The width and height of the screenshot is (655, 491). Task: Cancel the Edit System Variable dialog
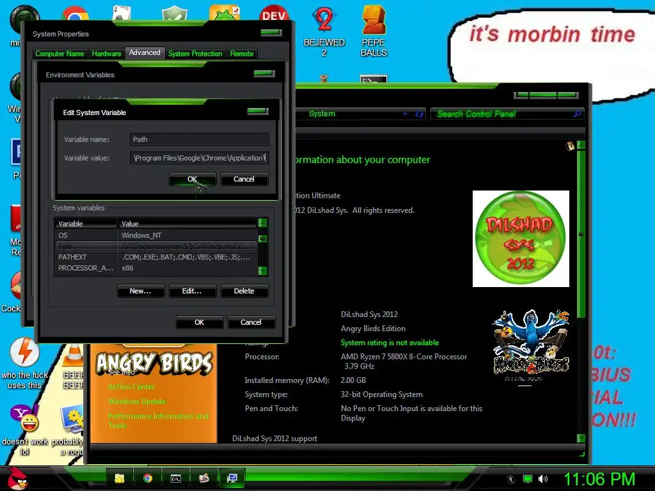[244, 179]
